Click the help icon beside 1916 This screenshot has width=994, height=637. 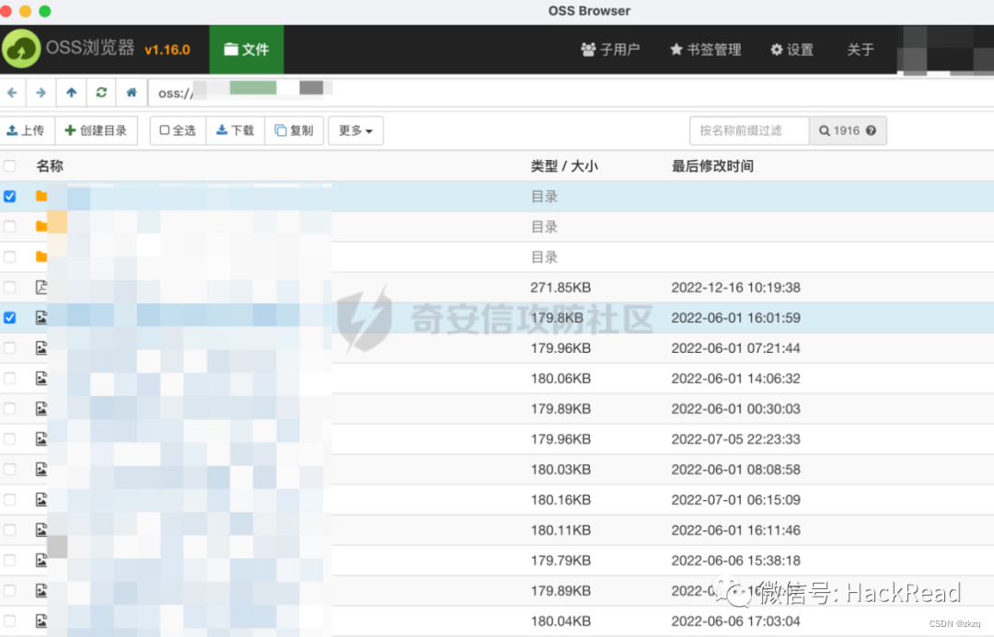coord(871,131)
